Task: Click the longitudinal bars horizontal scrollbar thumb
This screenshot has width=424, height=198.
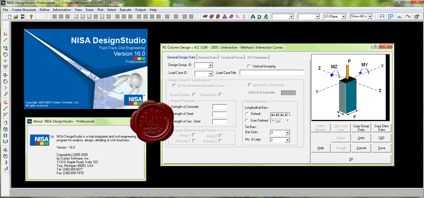Action: 278,120
